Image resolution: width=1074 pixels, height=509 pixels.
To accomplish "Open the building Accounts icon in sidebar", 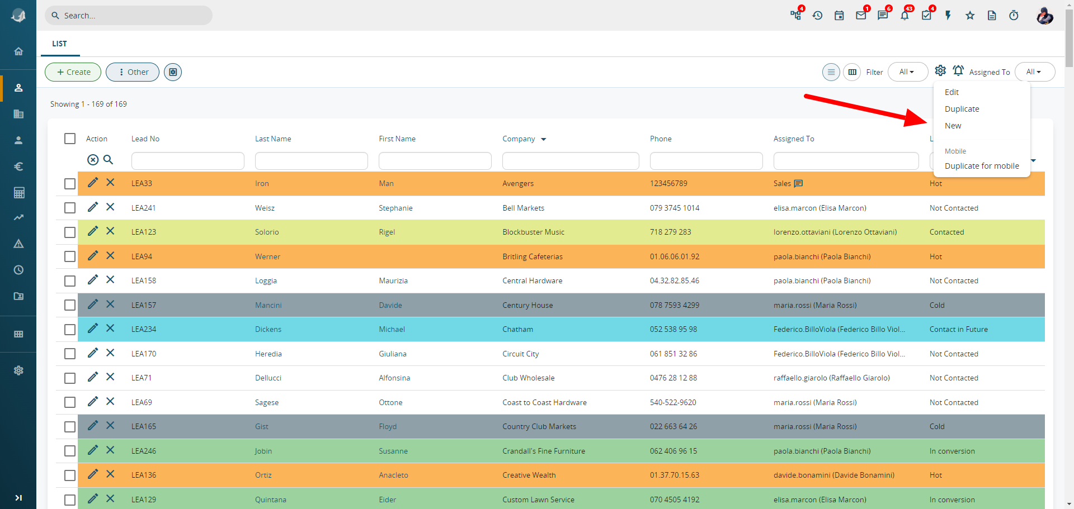I will click(x=18, y=114).
